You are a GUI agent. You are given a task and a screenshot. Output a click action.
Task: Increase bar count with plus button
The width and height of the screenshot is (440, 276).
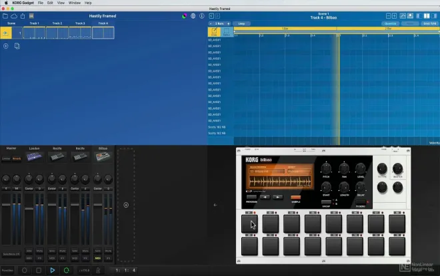pos(229,23)
